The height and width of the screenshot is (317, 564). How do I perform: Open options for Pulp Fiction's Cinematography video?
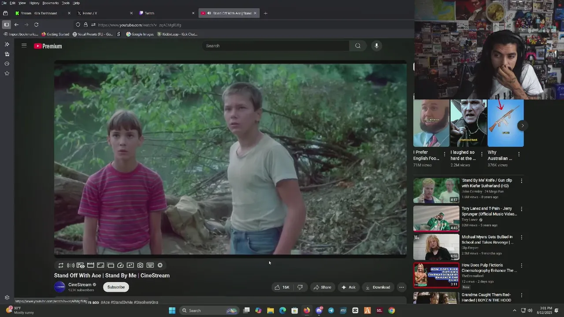pos(522,265)
